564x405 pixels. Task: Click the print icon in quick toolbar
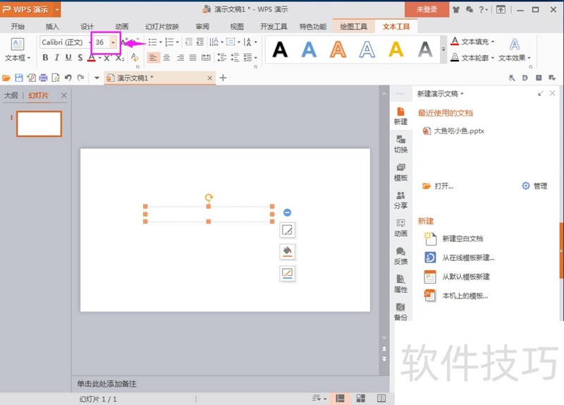tap(44, 78)
